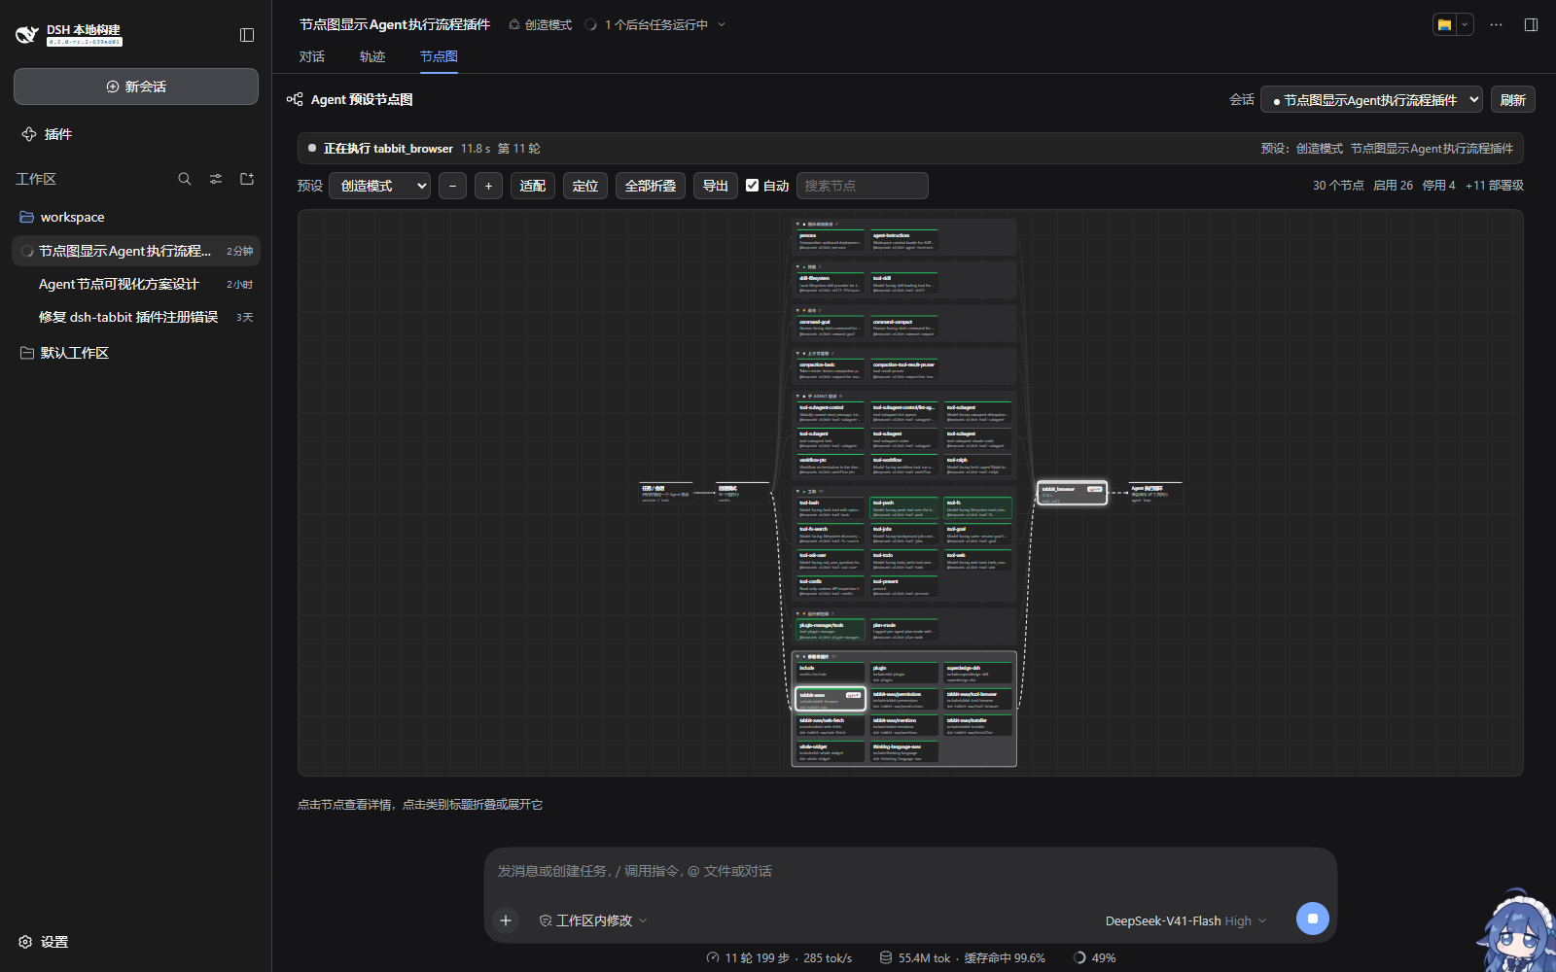Open the more options ellipsis menu
This screenshot has height=972, width=1556.
1496,24
